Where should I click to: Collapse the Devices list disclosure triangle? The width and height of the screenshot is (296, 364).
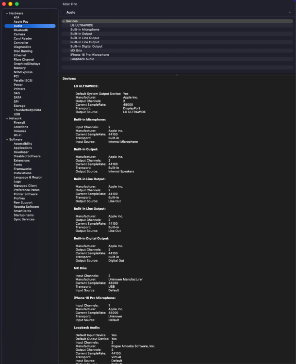click(x=64, y=21)
